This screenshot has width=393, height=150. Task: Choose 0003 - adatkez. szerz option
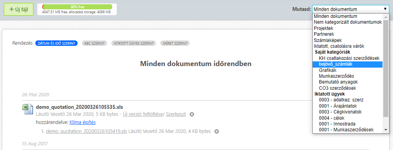(347, 100)
